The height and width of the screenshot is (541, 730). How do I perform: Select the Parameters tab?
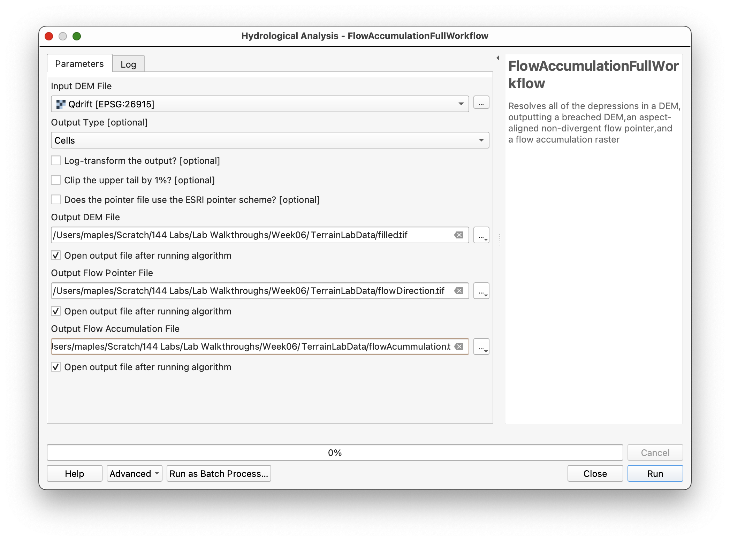79,64
